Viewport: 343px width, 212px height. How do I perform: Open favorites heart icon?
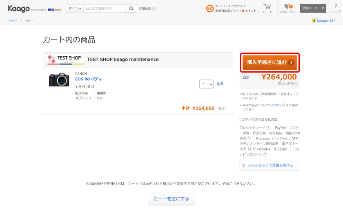[x=287, y=9]
